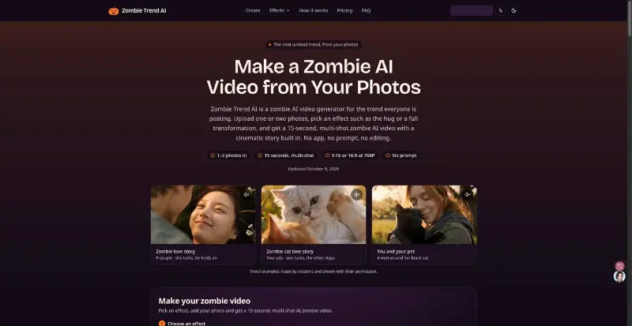This screenshot has height=326, width=632.
Task: Play the Zombie love story couple thumbnail
Action: 203,215
